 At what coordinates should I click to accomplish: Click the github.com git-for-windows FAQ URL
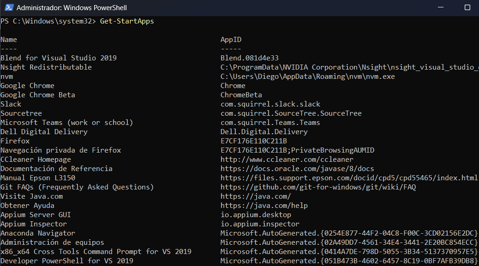pos(318,187)
